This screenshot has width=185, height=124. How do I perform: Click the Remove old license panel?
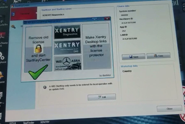coord(38,49)
